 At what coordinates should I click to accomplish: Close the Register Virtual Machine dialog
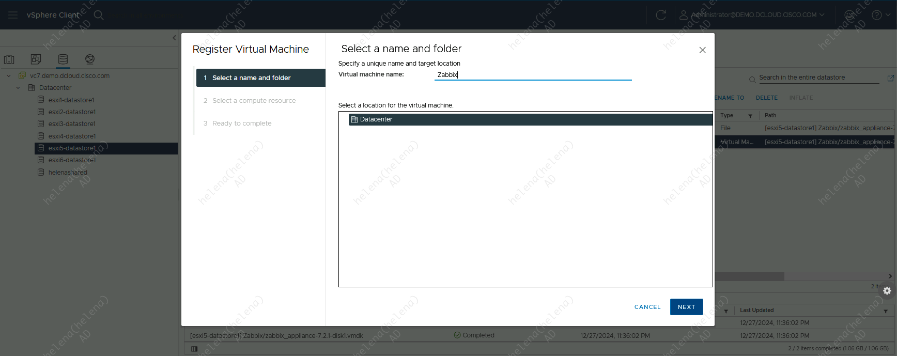[x=702, y=50]
